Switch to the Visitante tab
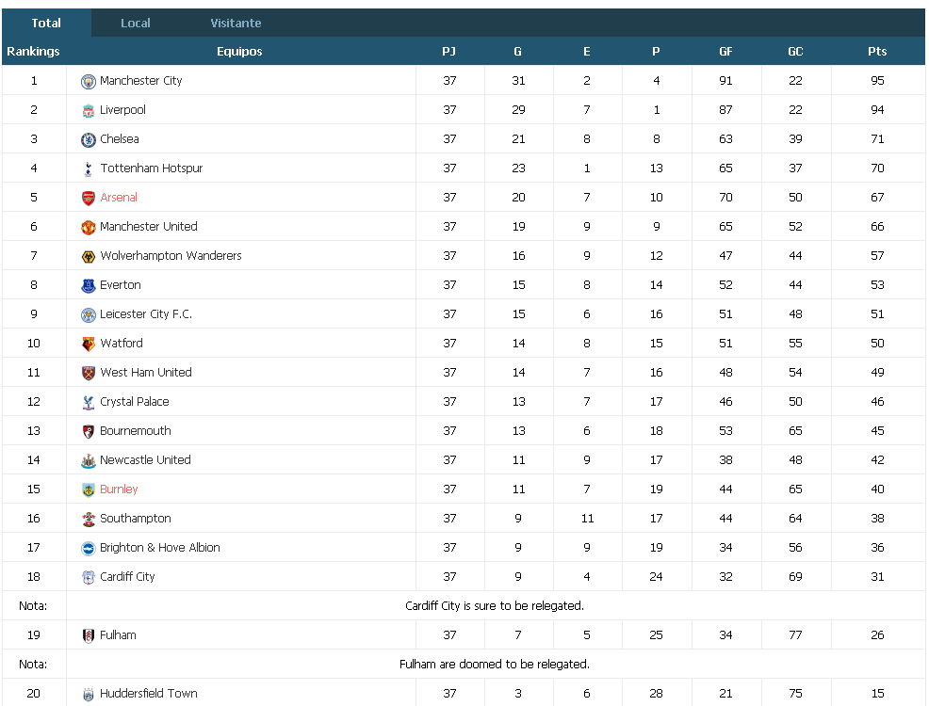This screenshot has height=706, width=929. pos(236,24)
